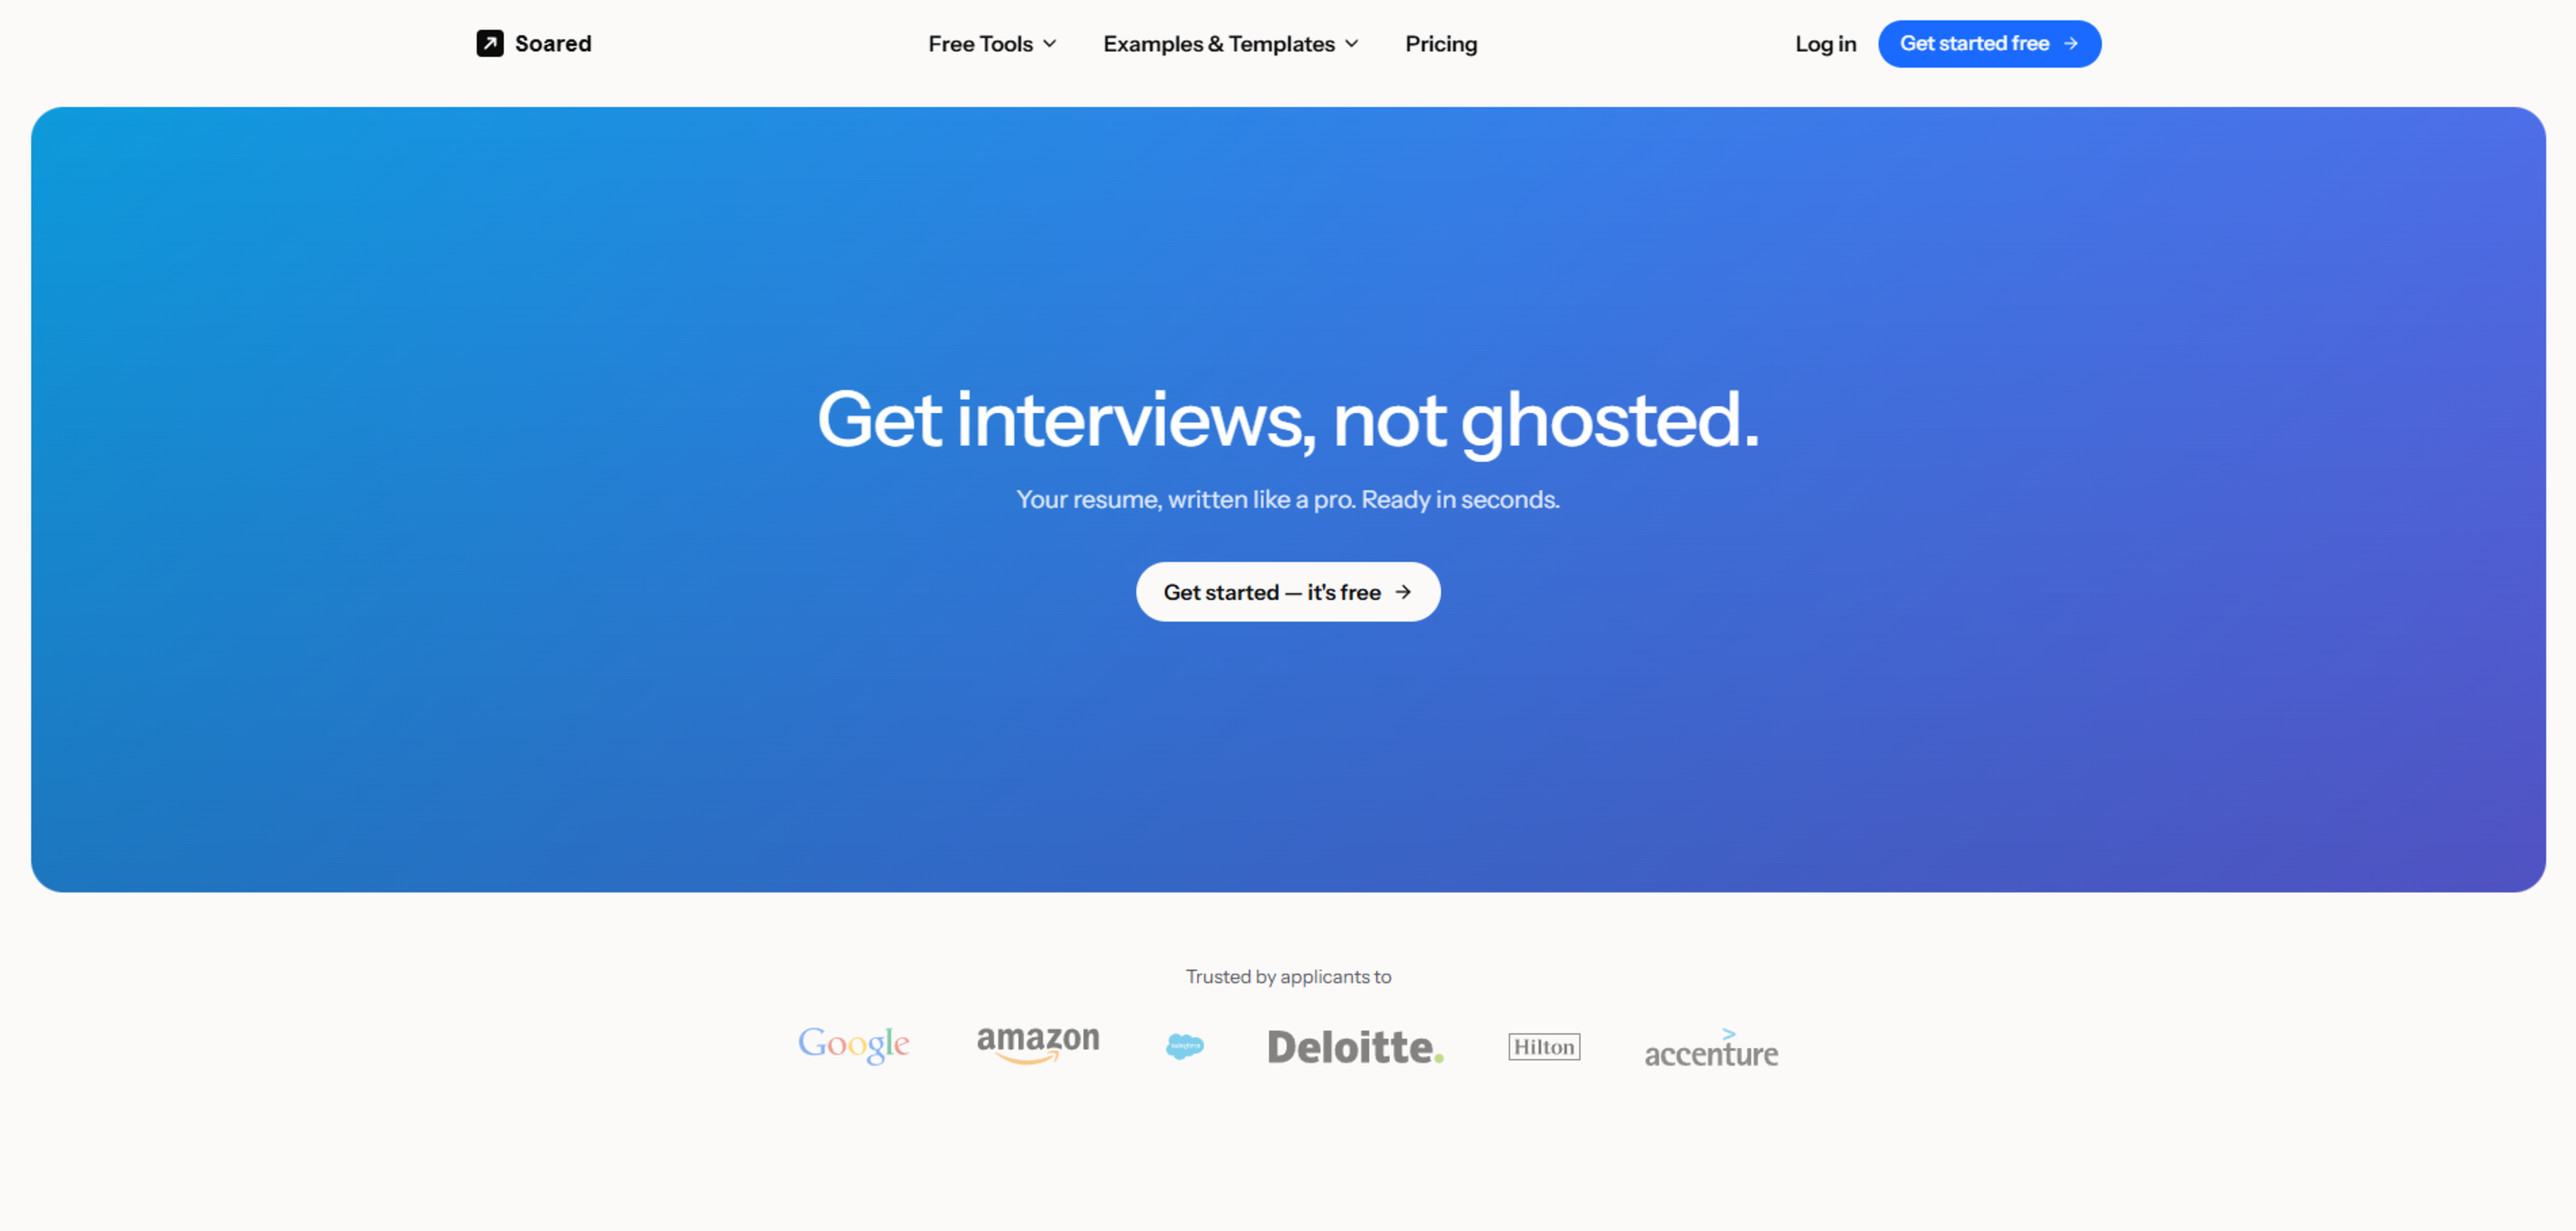Click the Accenture logo
The width and height of the screenshot is (2576, 1231).
coord(1711,1048)
